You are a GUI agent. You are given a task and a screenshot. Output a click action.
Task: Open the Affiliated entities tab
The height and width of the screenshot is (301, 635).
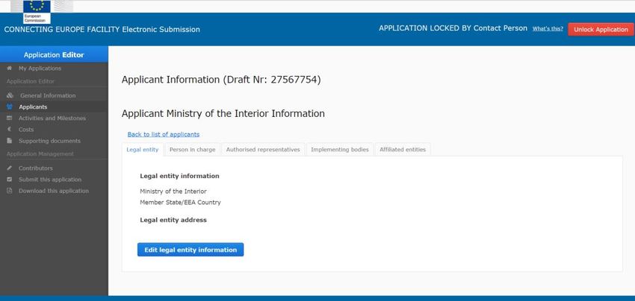click(403, 150)
